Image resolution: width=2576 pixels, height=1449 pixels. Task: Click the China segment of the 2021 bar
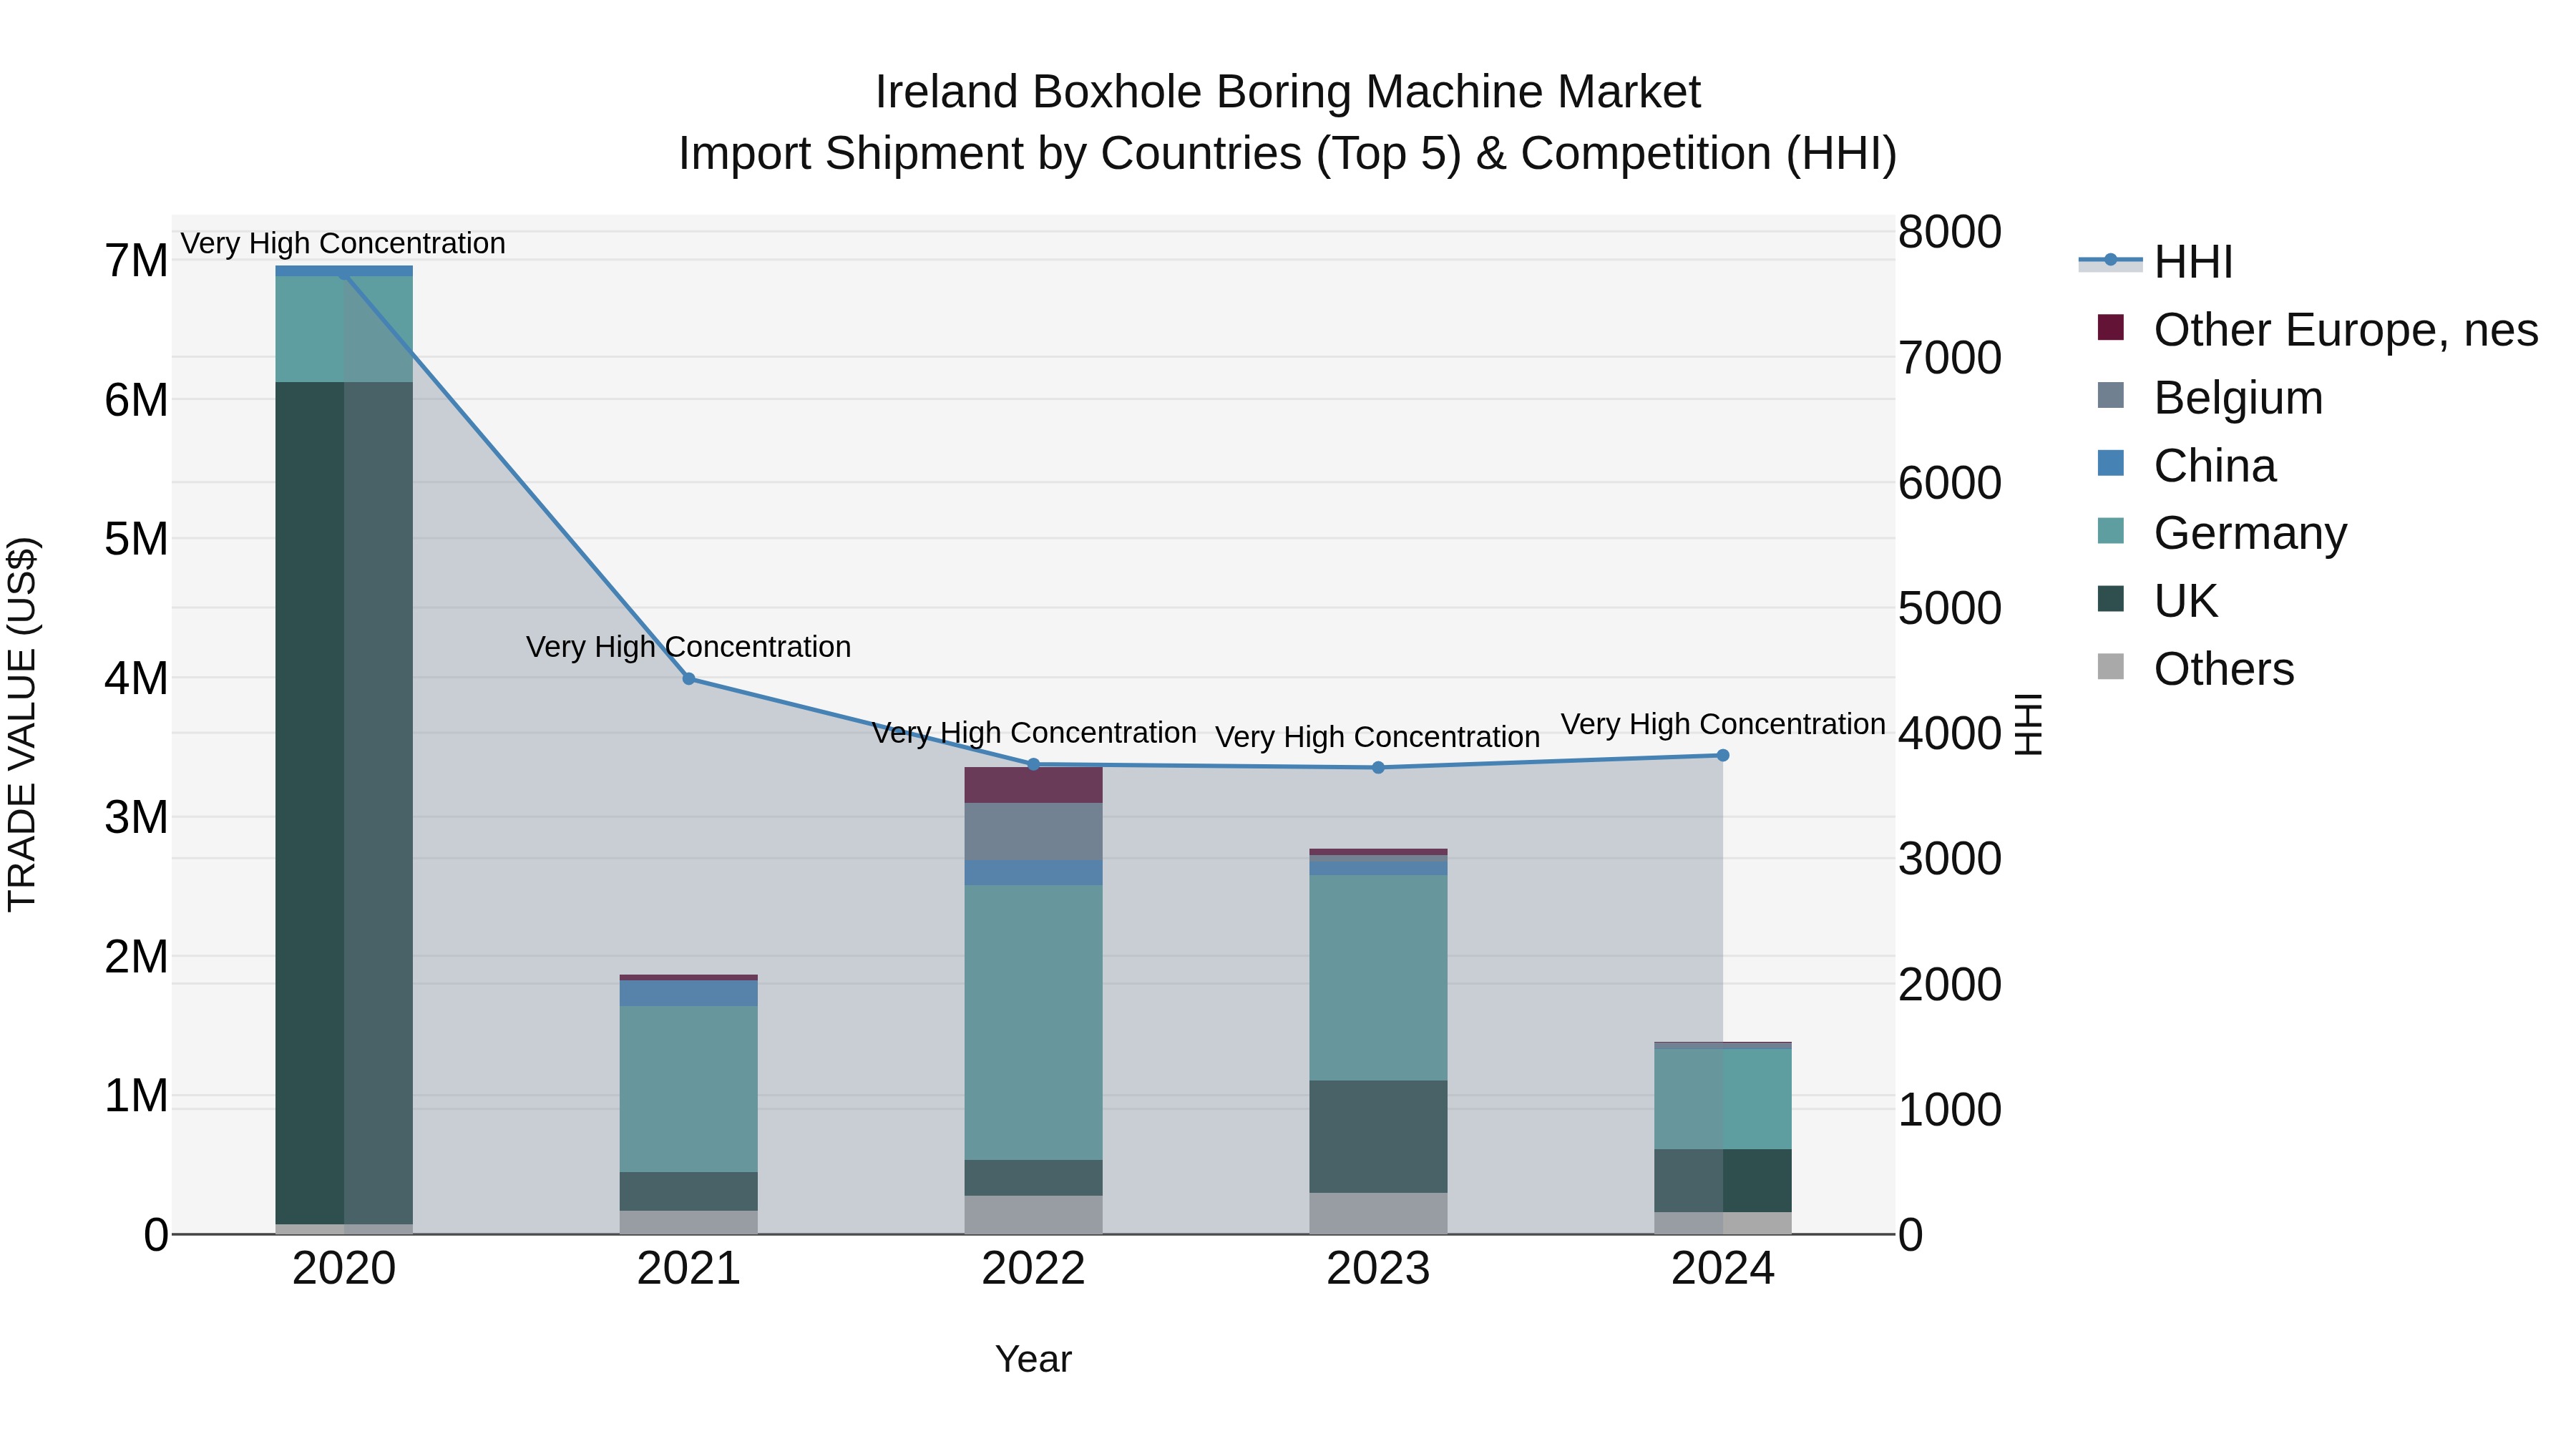tap(688, 993)
